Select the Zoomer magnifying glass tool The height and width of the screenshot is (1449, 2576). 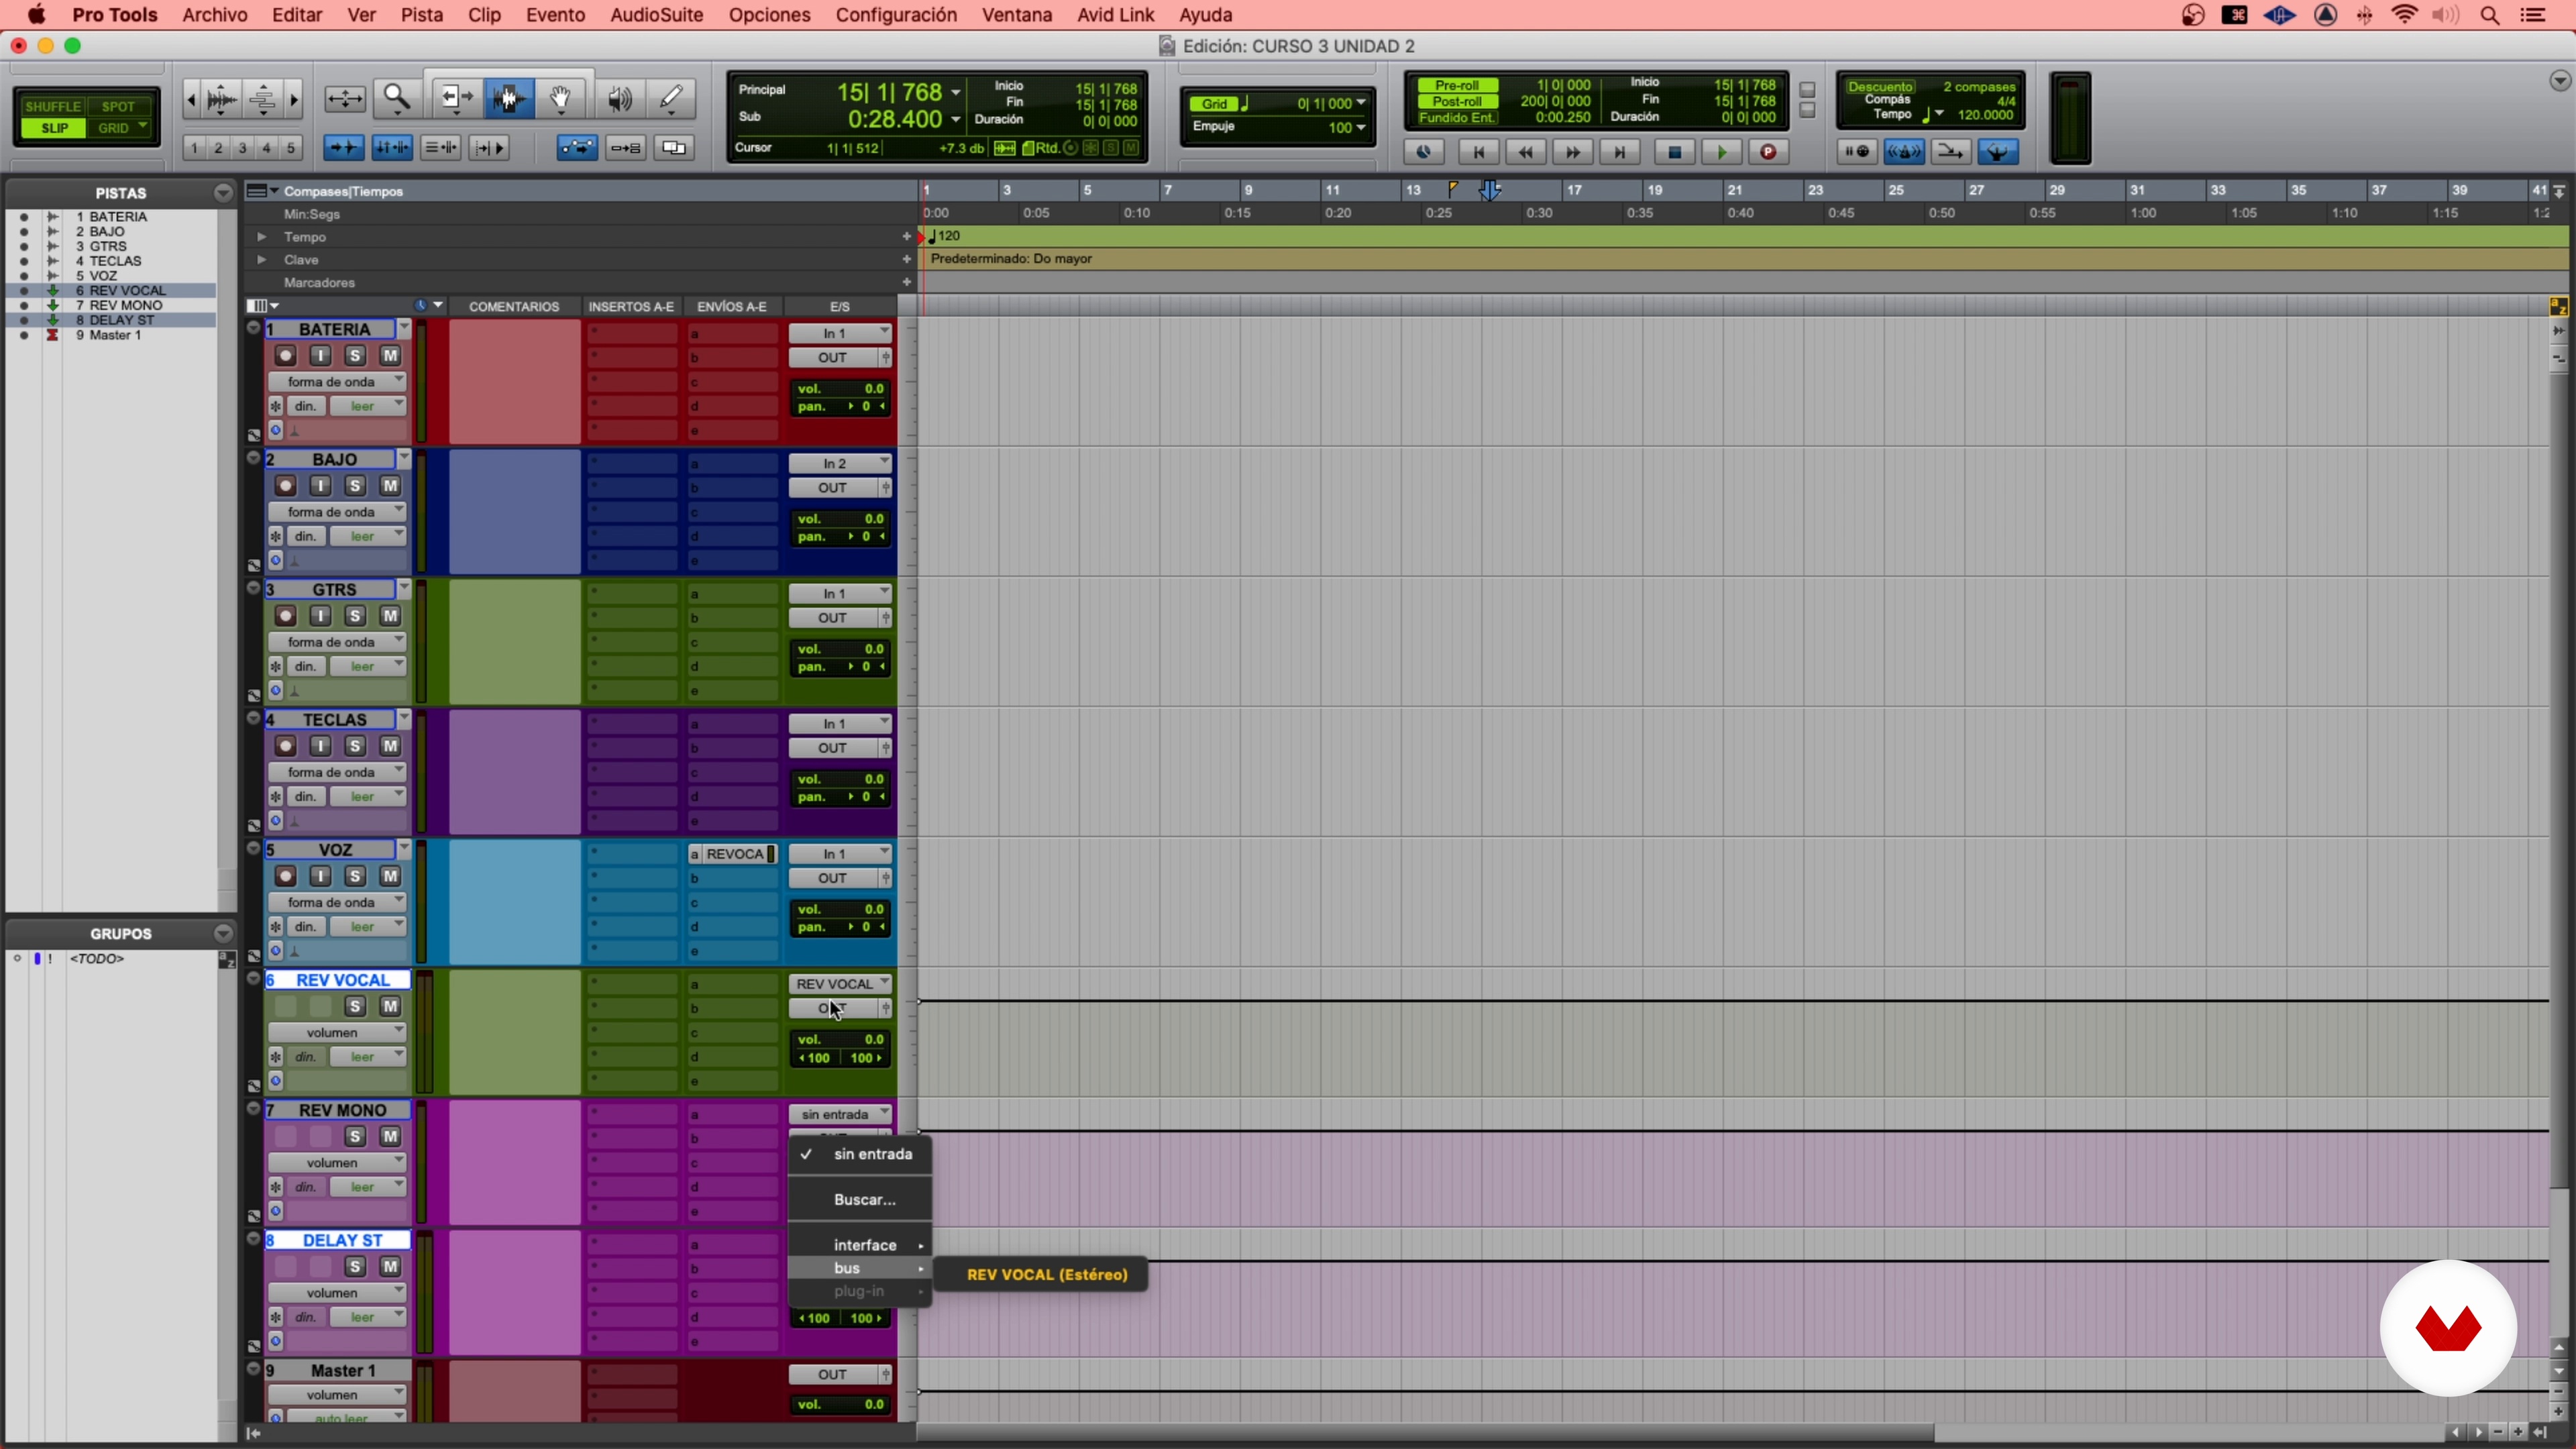click(397, 98)
